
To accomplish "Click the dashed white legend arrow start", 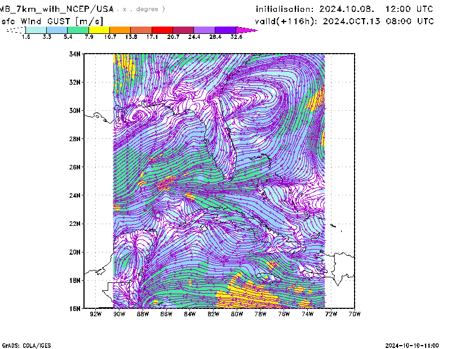I will point(16,30).
